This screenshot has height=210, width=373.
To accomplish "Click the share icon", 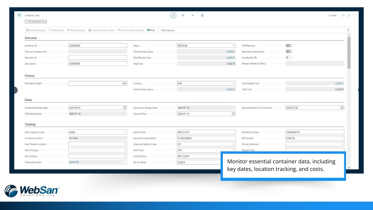I will click(183, 15).
